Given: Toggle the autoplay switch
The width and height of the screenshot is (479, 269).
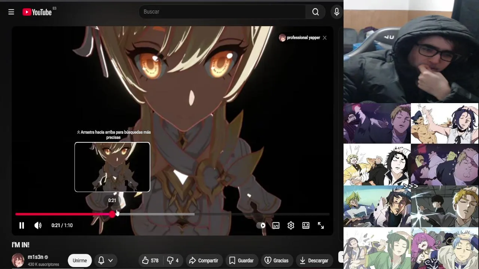Looking at the screenshot, I should pos(261,225).
